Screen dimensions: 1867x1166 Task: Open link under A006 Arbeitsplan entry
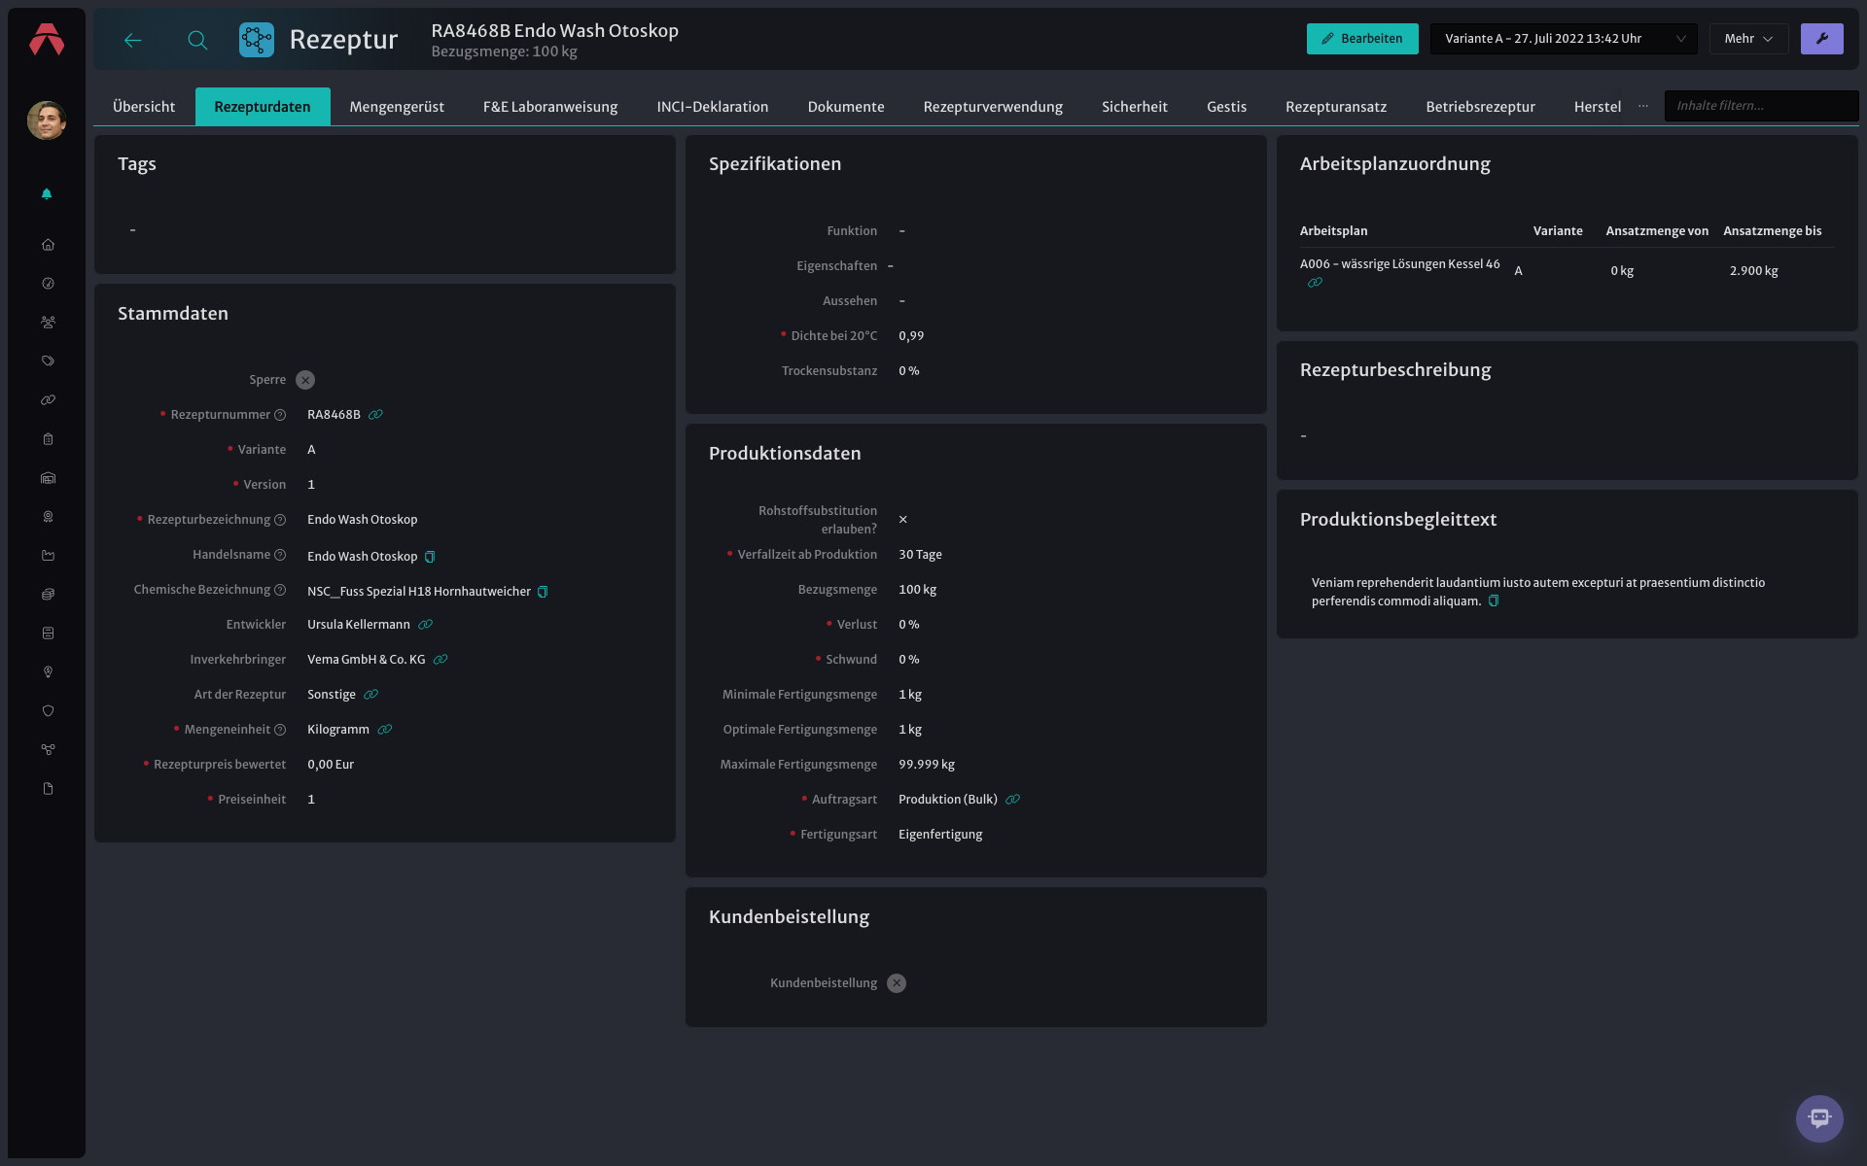click(x=1315, y=283)
